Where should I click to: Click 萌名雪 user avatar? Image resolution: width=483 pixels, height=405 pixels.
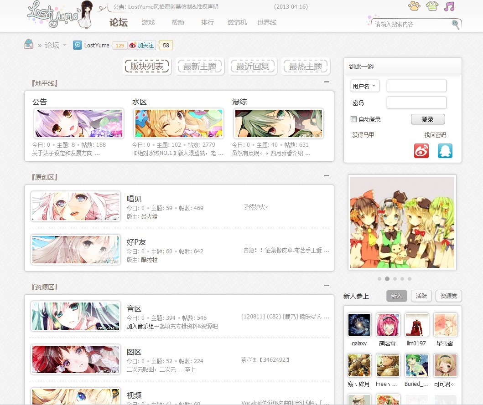pos(388,325)
